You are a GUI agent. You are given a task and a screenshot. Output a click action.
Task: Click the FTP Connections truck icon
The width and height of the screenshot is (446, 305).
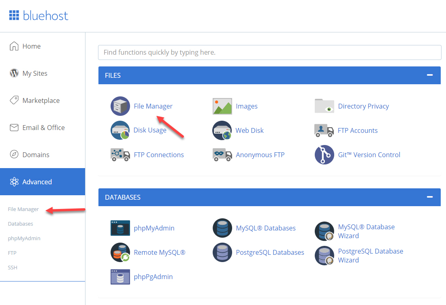[x=120, y=155]
